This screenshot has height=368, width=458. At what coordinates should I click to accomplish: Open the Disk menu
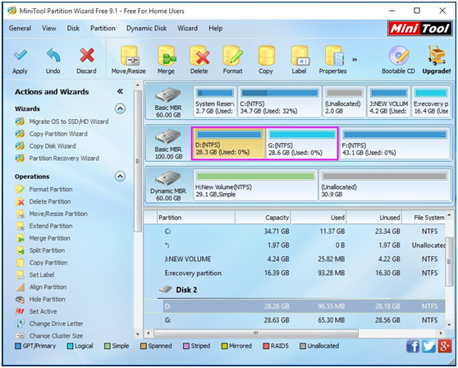point(73,29)
